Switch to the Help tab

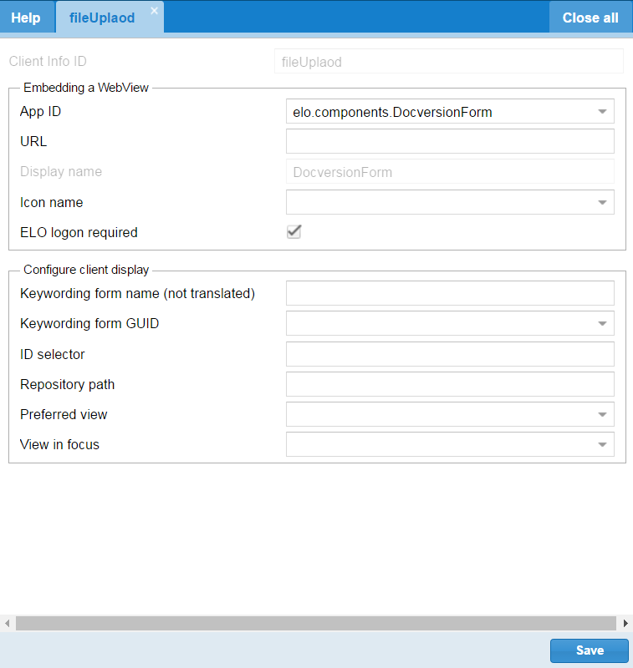point(26,17)
